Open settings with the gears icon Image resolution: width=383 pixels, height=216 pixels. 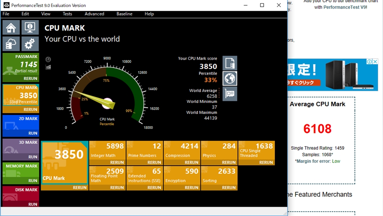(x=30, y=44)
